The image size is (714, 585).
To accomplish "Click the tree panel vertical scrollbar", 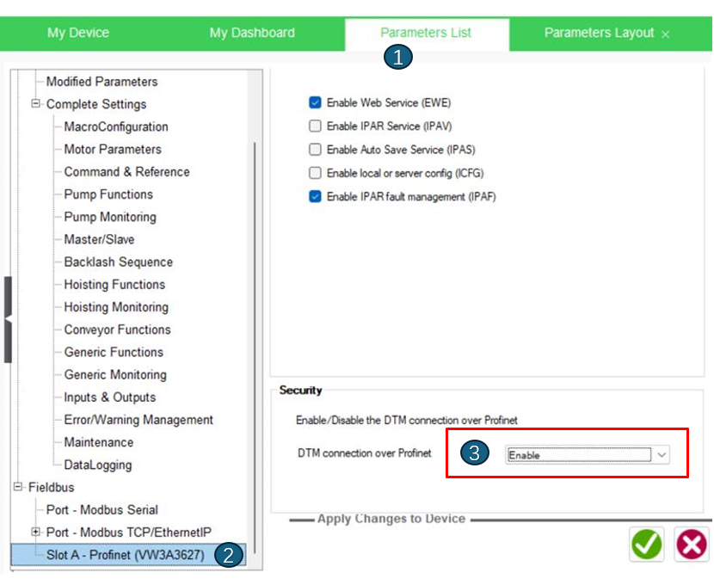I will pyautogui.click(x=255, y=344).
